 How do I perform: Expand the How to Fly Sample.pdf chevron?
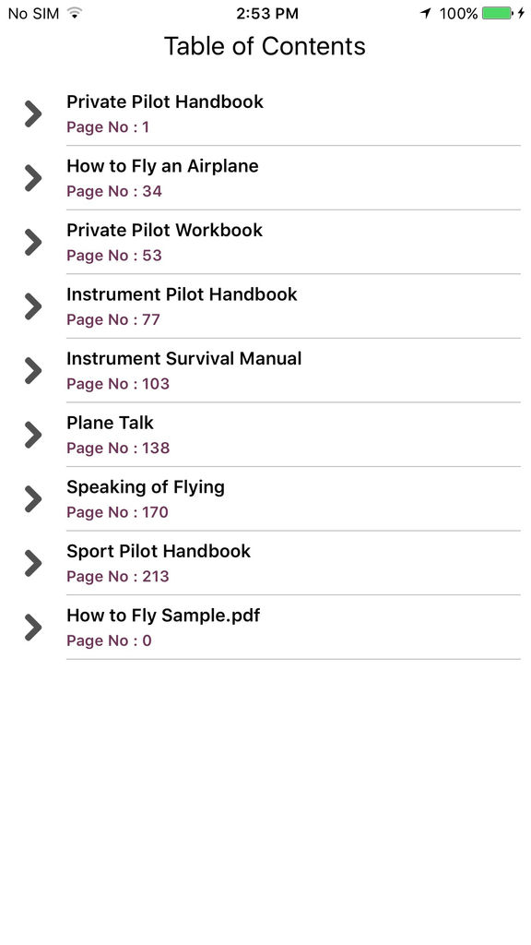point(33,628)
